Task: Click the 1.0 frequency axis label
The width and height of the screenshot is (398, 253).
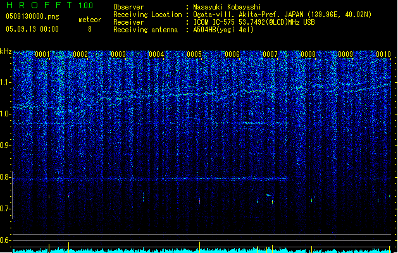Action: [5, 114]
